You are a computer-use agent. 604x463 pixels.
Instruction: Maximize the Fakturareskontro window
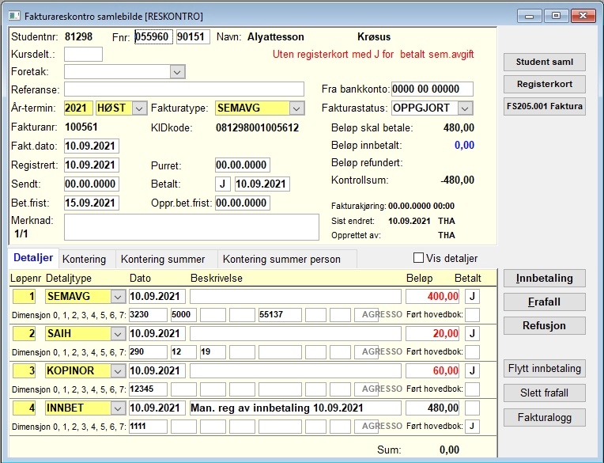coord(556,16)
